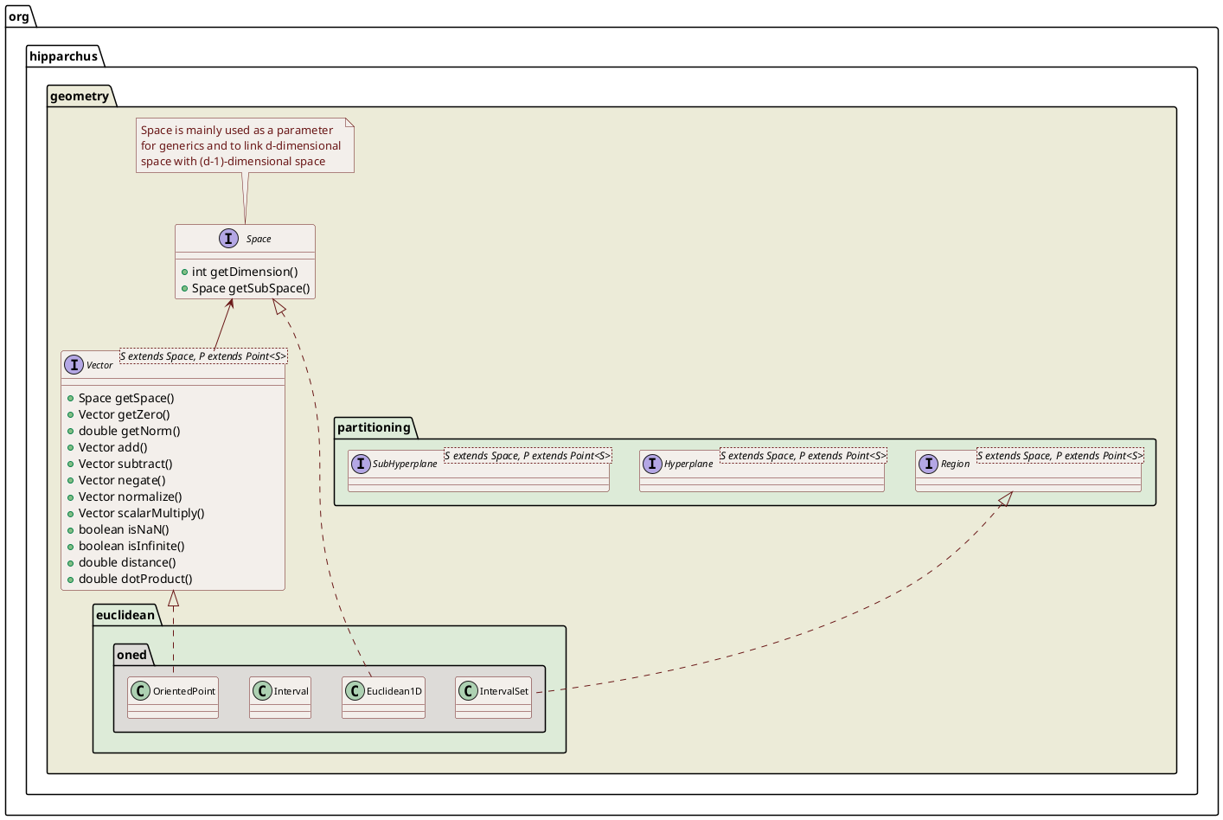This screenshot has height=820, width=1223.
Task: Click the 'Space getSpace()' method text
Action: click(126, 399)
